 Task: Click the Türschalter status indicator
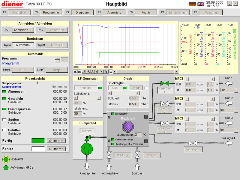[x=112, y=114]
